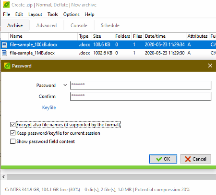Click the document icon beside file-sample_100kB.docx
The width and height of the screenshot is (216, 195).
[4, 44]
